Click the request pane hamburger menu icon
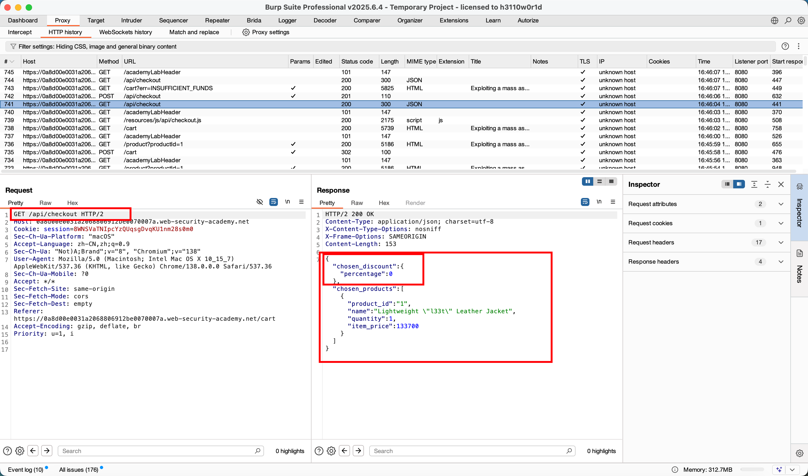The height and width of the screenshot is (476, 808). pyautogui.click(x=301, y=202)
